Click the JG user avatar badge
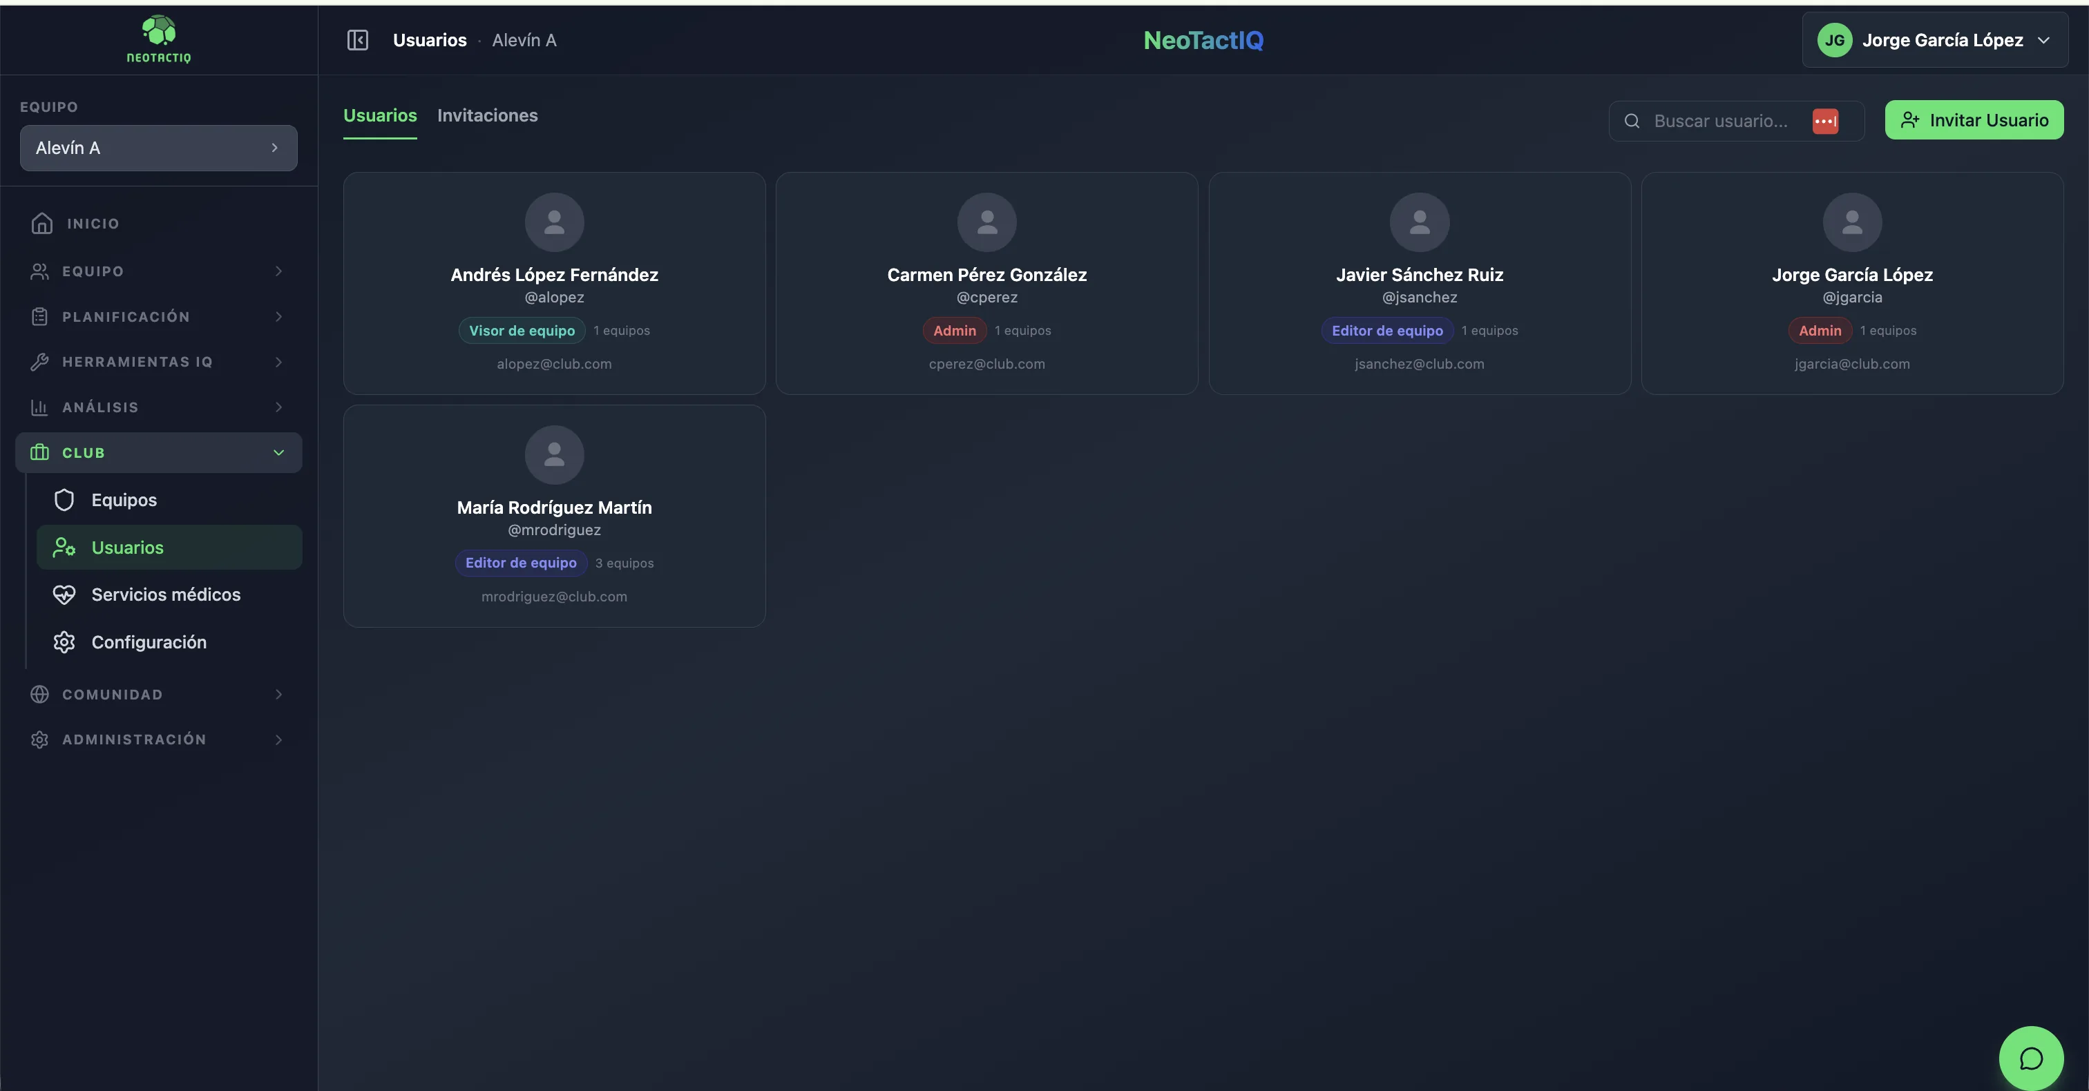Image resolution: width=2089 pixels, height=1091 pixels. 1834,40
